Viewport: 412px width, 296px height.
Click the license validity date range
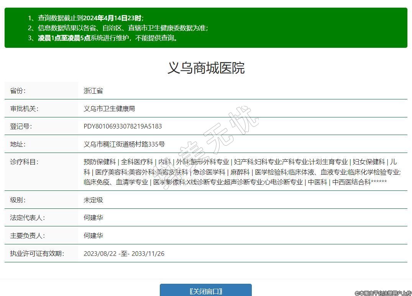(x=124, y=254)
